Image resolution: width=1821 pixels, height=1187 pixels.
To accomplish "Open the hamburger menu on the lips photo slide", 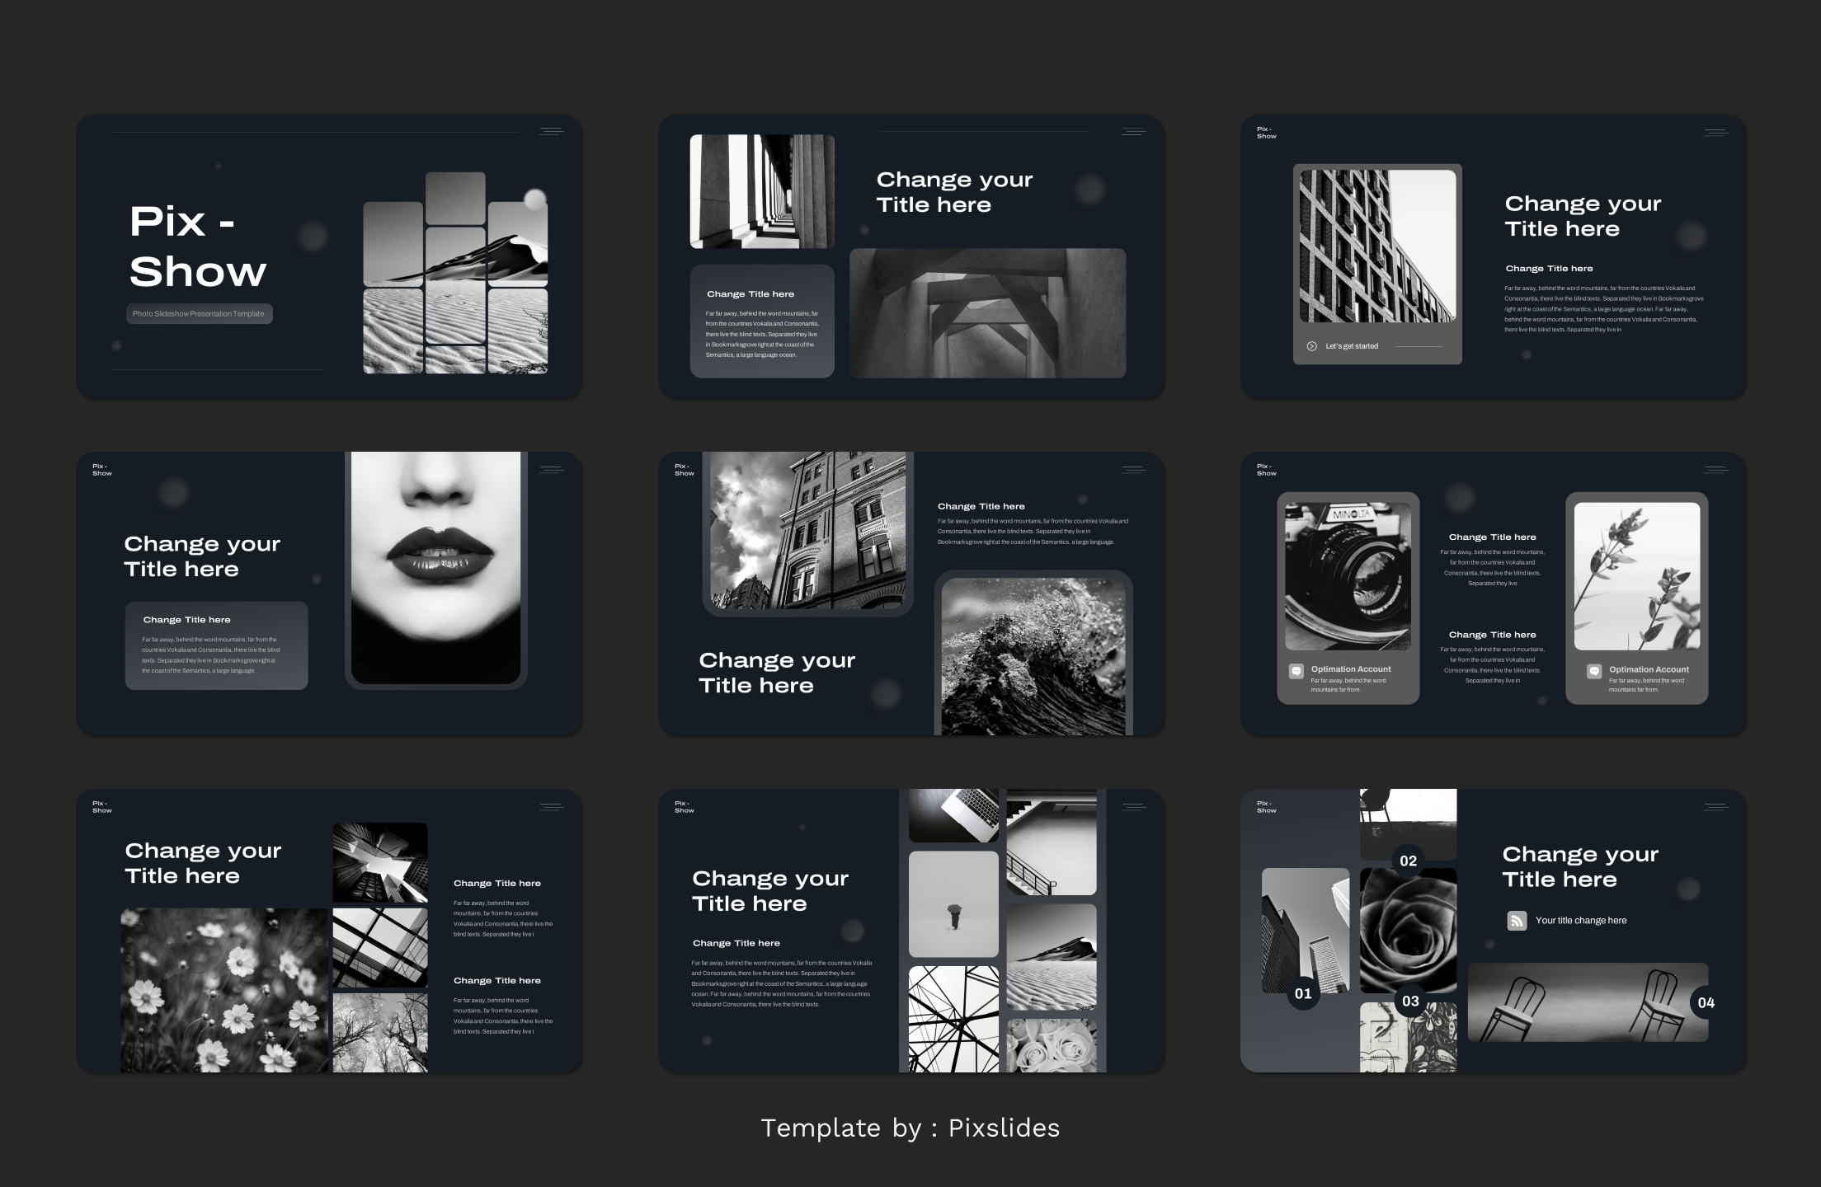I will point(550,470).
